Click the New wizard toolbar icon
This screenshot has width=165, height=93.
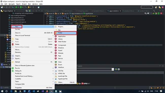tap(2, 7)
